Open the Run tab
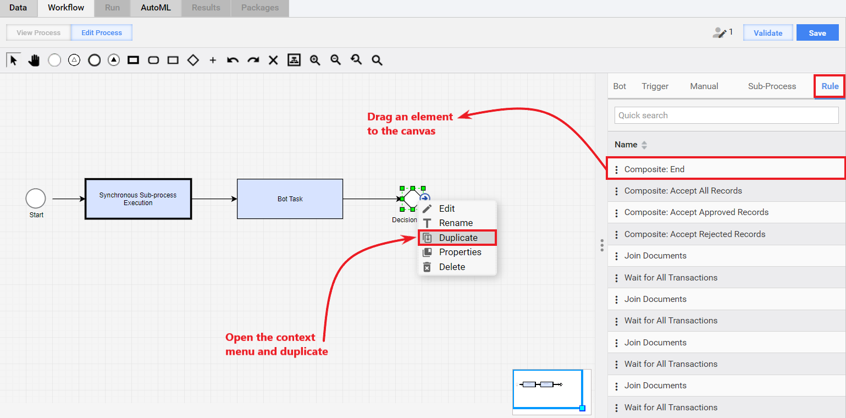This screenshot has height=418, width=846. (x=112, y=8)
